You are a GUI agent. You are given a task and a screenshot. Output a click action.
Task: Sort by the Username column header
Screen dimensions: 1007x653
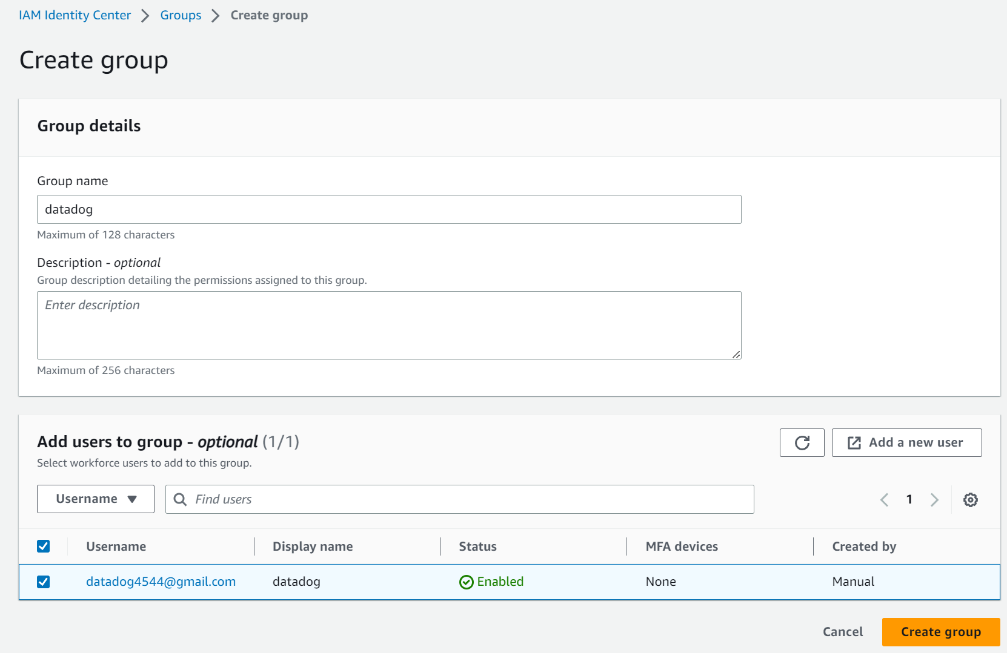pyautogui.click(x=116, y=546)
